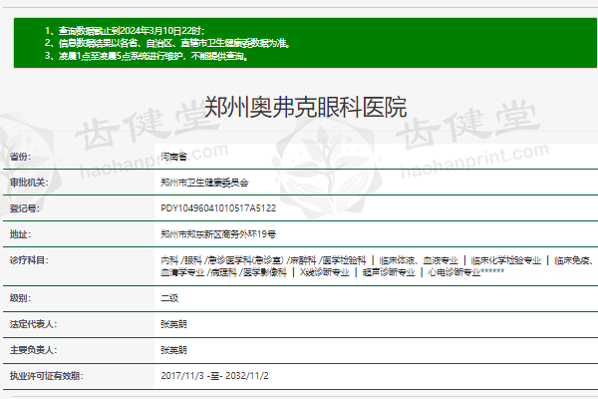Select validity period 2017/11/3 -至- 2032/11/2
The height and width of the screenshot is (399, 598).
(x=214, y=376)
